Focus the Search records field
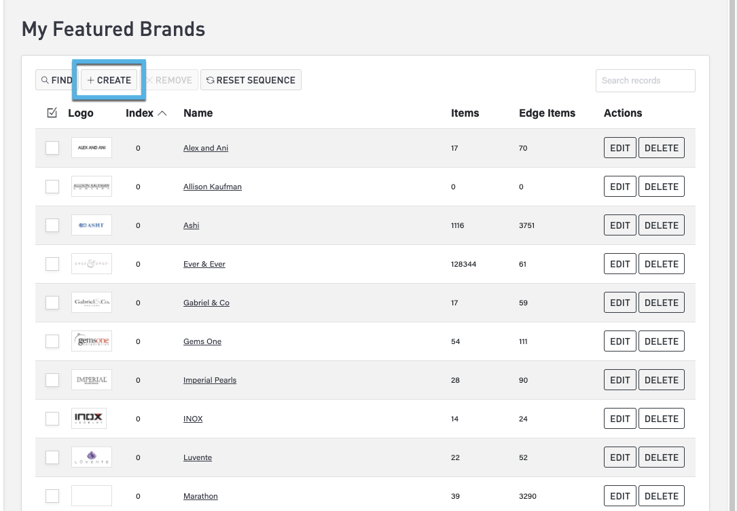 645,80
